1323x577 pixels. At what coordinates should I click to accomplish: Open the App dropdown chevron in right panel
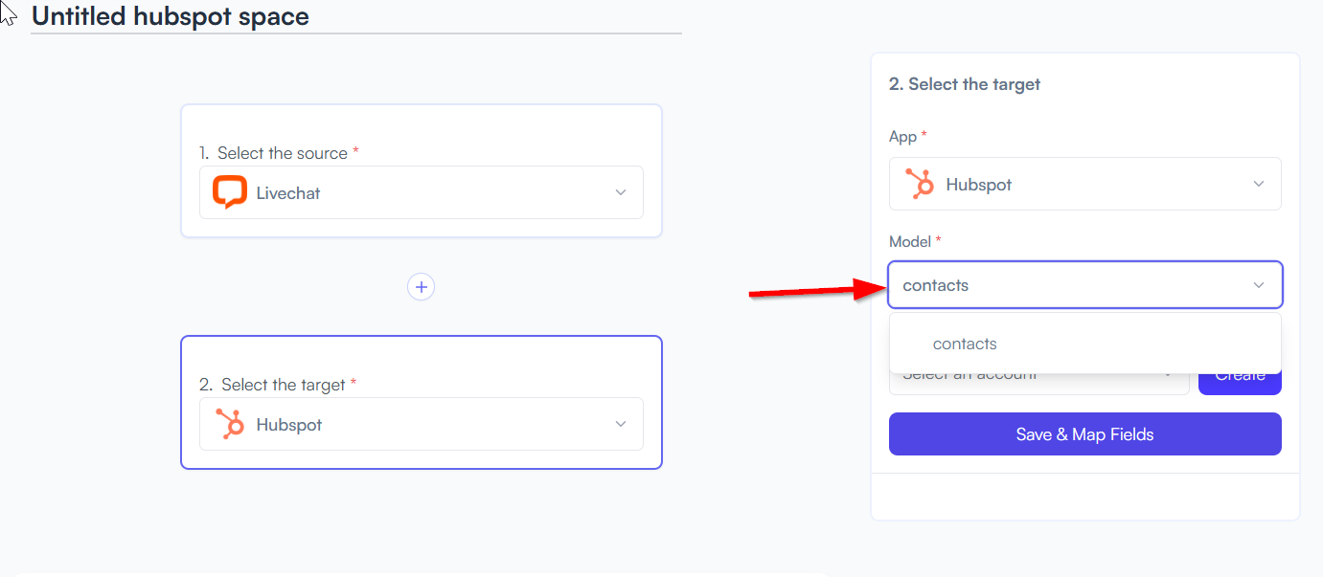click(1259, 184)
